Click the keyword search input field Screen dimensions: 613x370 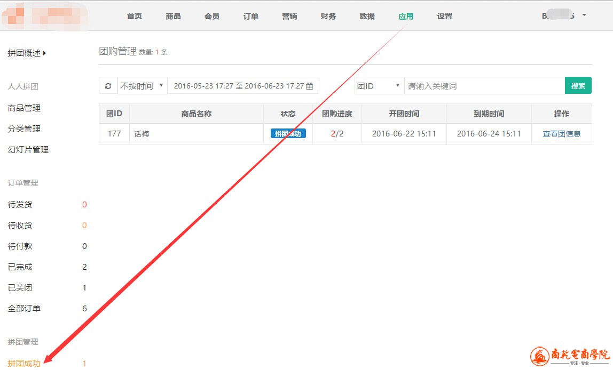[484, 86]
